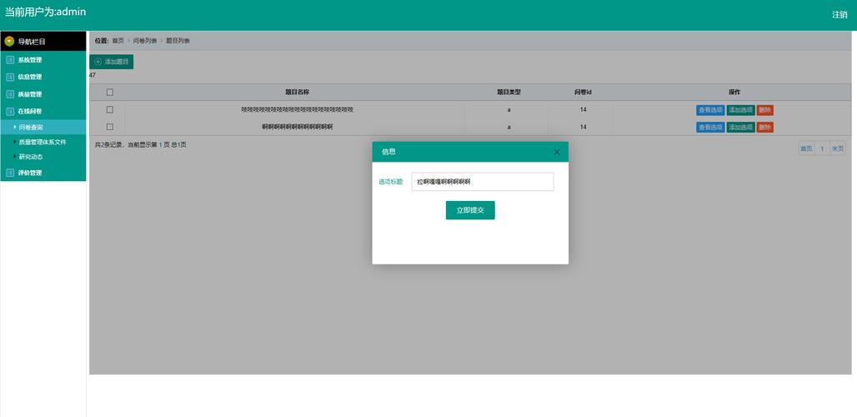
Task: Click the 问卷id column header
Action: pos(584,93)
